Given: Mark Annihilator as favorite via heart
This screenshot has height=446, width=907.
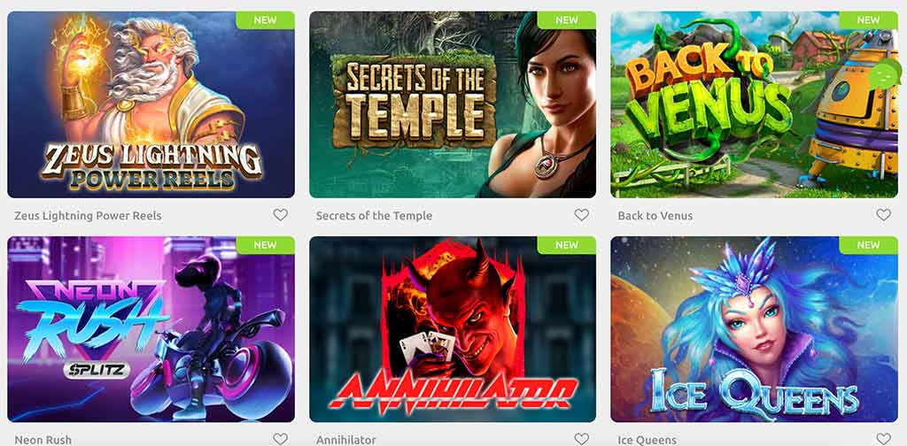Looking at the screenshot, I should [x=581, y=439].
